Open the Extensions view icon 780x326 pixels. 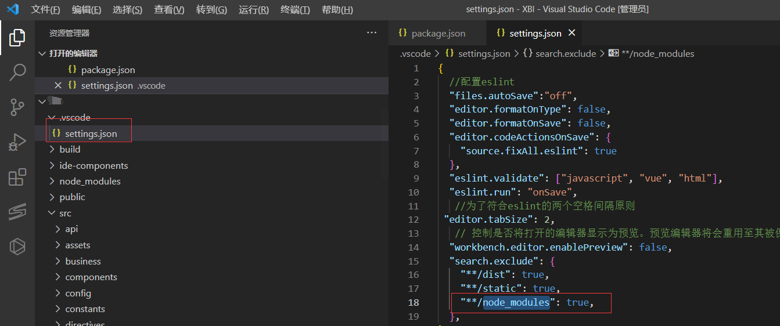point(17,177)
